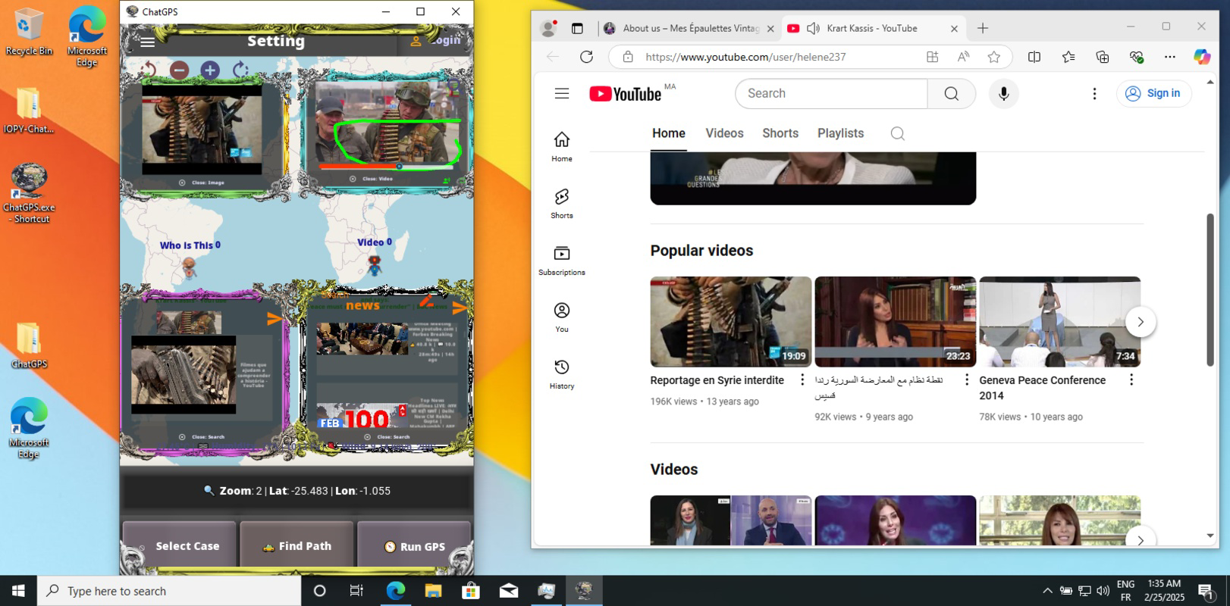Zoom out with the red minus button
The width and height of the screenshot is (1230, 606).
(179, 70)
